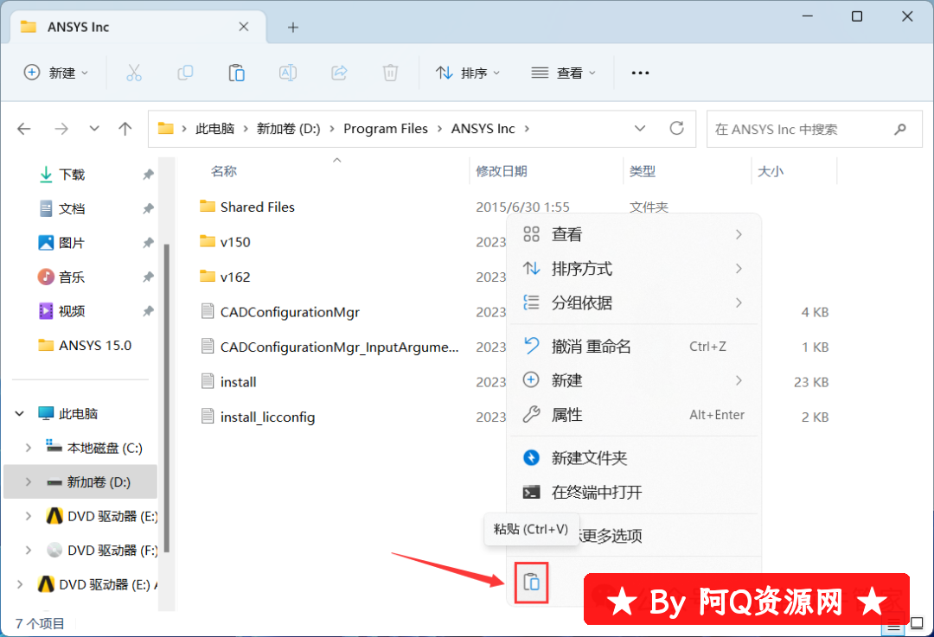
Task: Expand recent locations dropdown arrow
Action: pos(94,129)
